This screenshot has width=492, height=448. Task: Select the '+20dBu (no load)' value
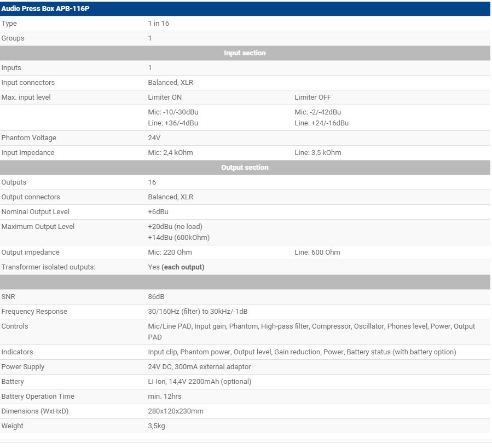tap(175, 227)
